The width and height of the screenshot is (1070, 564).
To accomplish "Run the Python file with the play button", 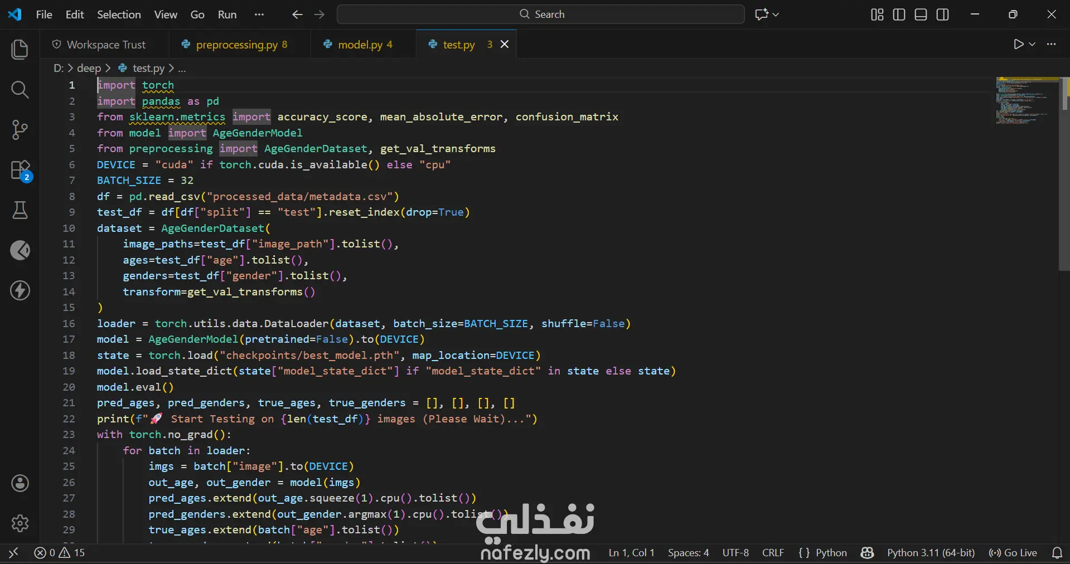I will click(1018, 44).
